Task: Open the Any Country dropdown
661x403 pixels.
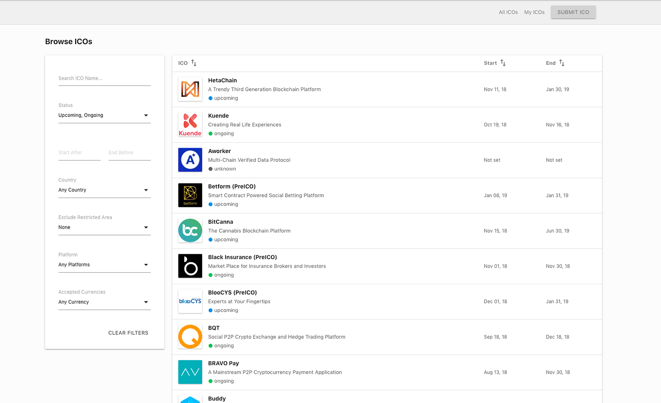Action: [x=104, y=190]
